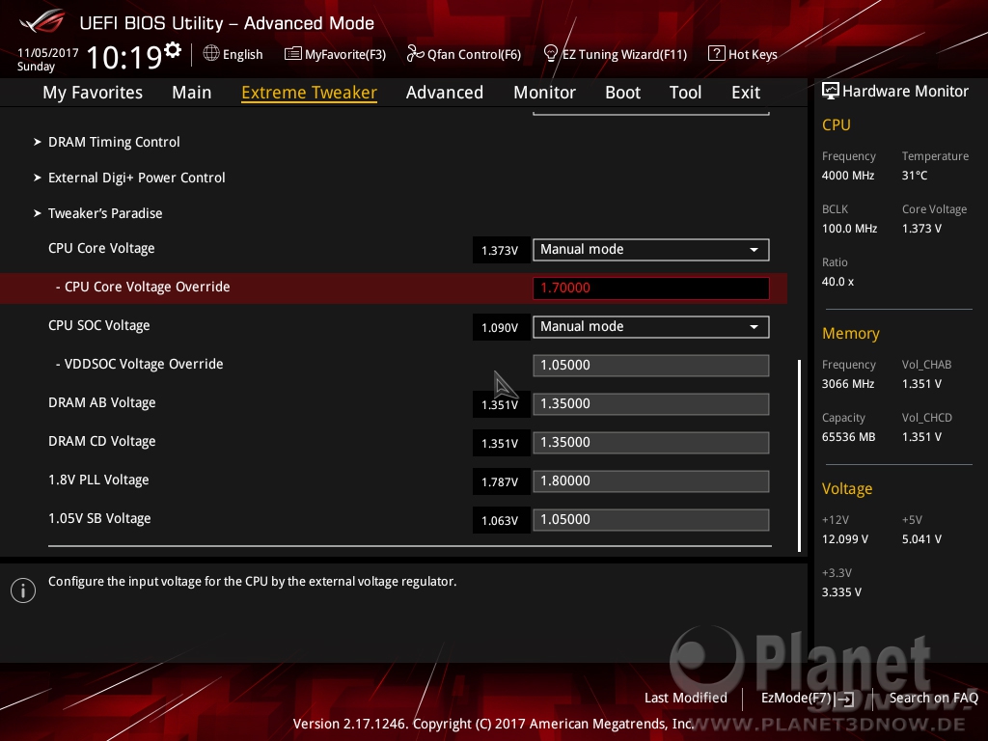Click the EzMode exit arrow icon

click(844, 699)
